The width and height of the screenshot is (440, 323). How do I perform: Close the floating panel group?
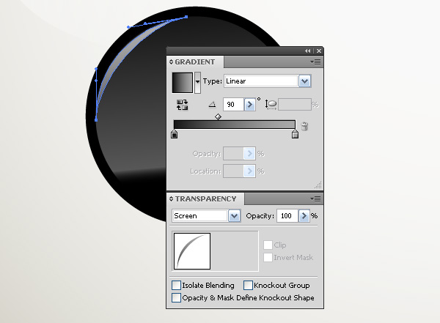pyautogui.click(x=319, y=51)
